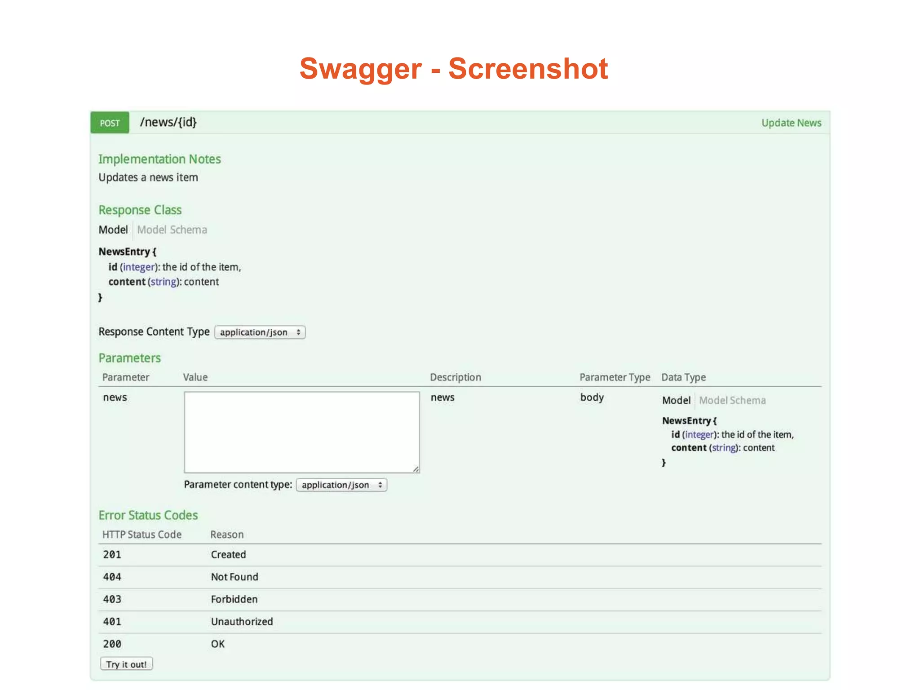Click the 'Description' column header
This screenshot has width=920, height=690.
pos(456,377)
